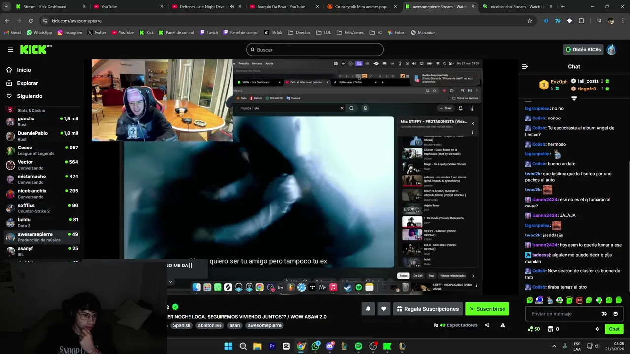Share the stream with share icon
The image size is (630, 354).
click(487, 325)
